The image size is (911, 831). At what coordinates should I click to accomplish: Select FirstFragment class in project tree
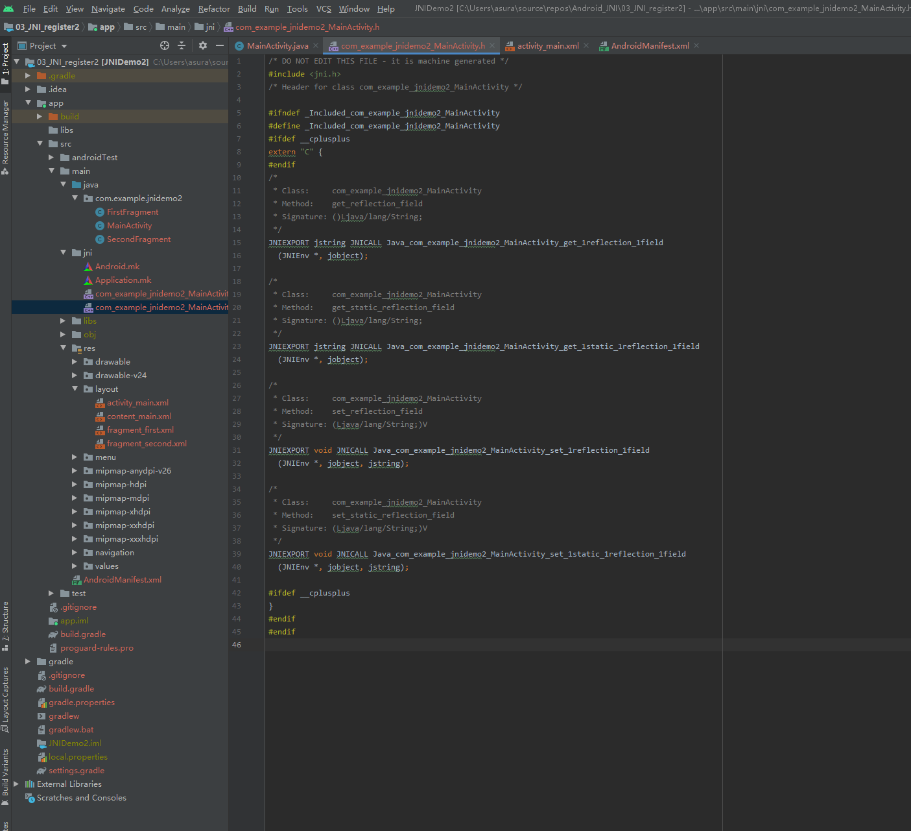132,211
